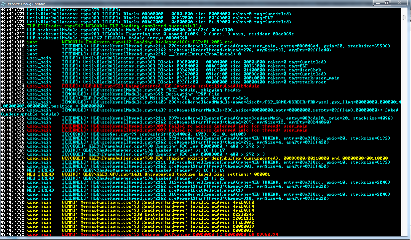Viewport: 411px width, 240px height.
Task: Minimize the PPSSPP Debug Console window
Action: (x=378, y=3)
